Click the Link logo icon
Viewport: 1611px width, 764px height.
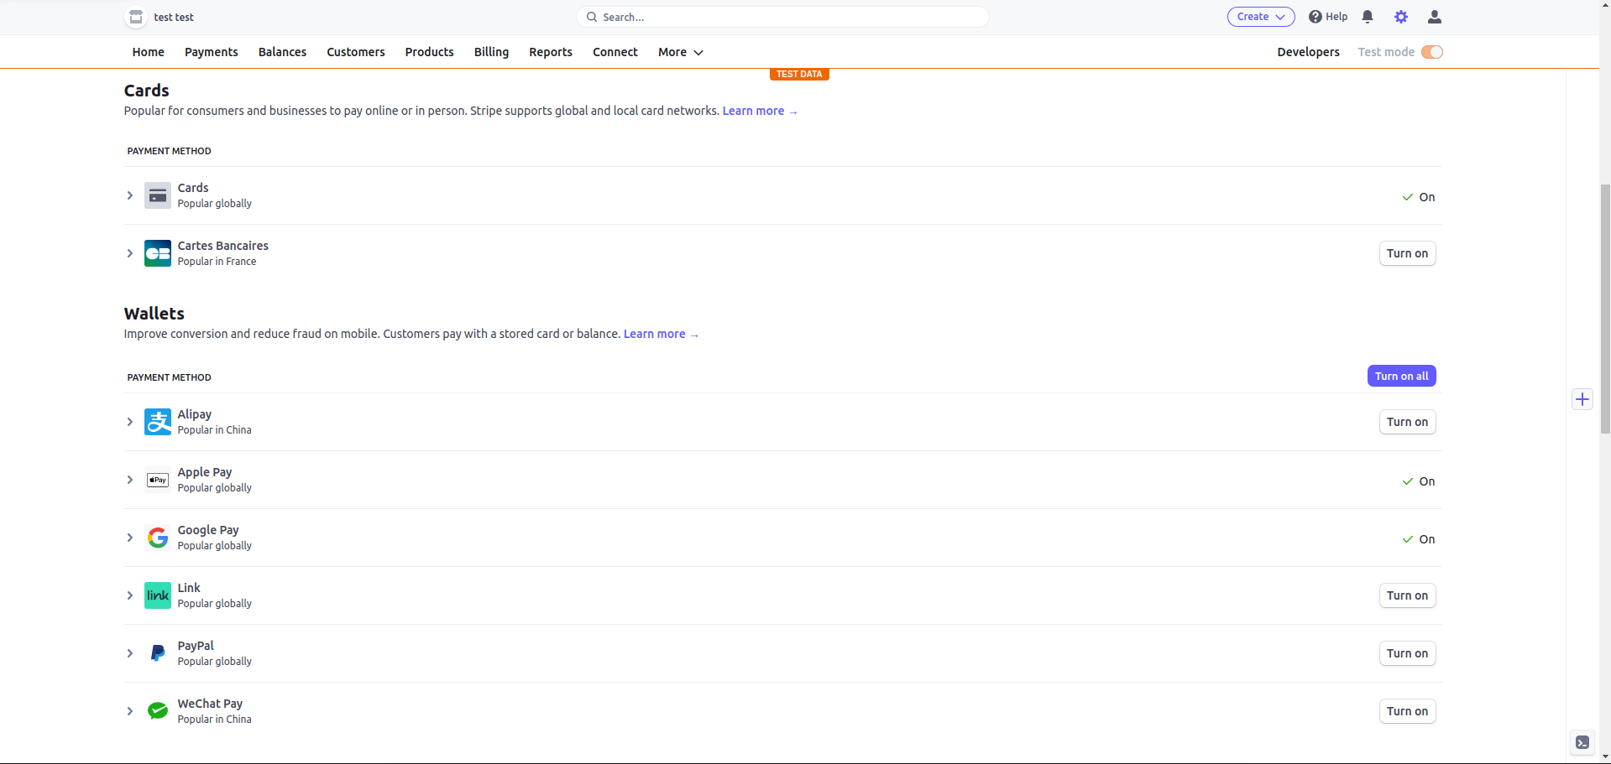[x=158, y=595]
